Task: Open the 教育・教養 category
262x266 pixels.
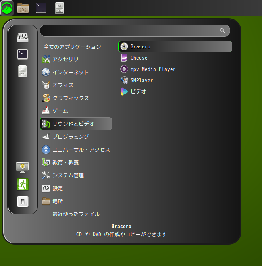Action: [76, 162]
